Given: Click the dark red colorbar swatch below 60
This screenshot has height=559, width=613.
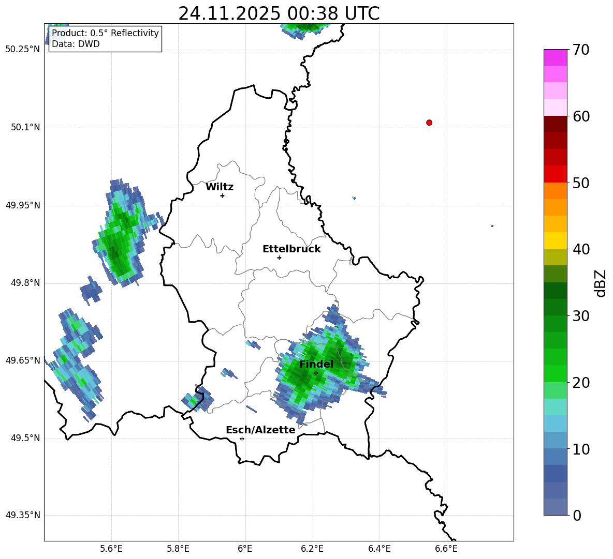Looking at the screenshot, I should (x=555, y=124).
